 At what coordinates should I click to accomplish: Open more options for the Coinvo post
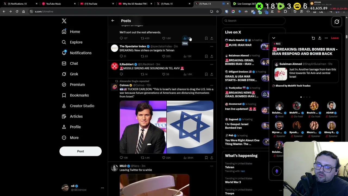pyautogui.click(x=212, y=85)
